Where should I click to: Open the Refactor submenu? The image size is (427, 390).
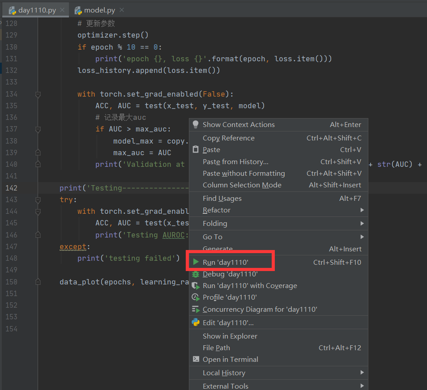[278, 210]
